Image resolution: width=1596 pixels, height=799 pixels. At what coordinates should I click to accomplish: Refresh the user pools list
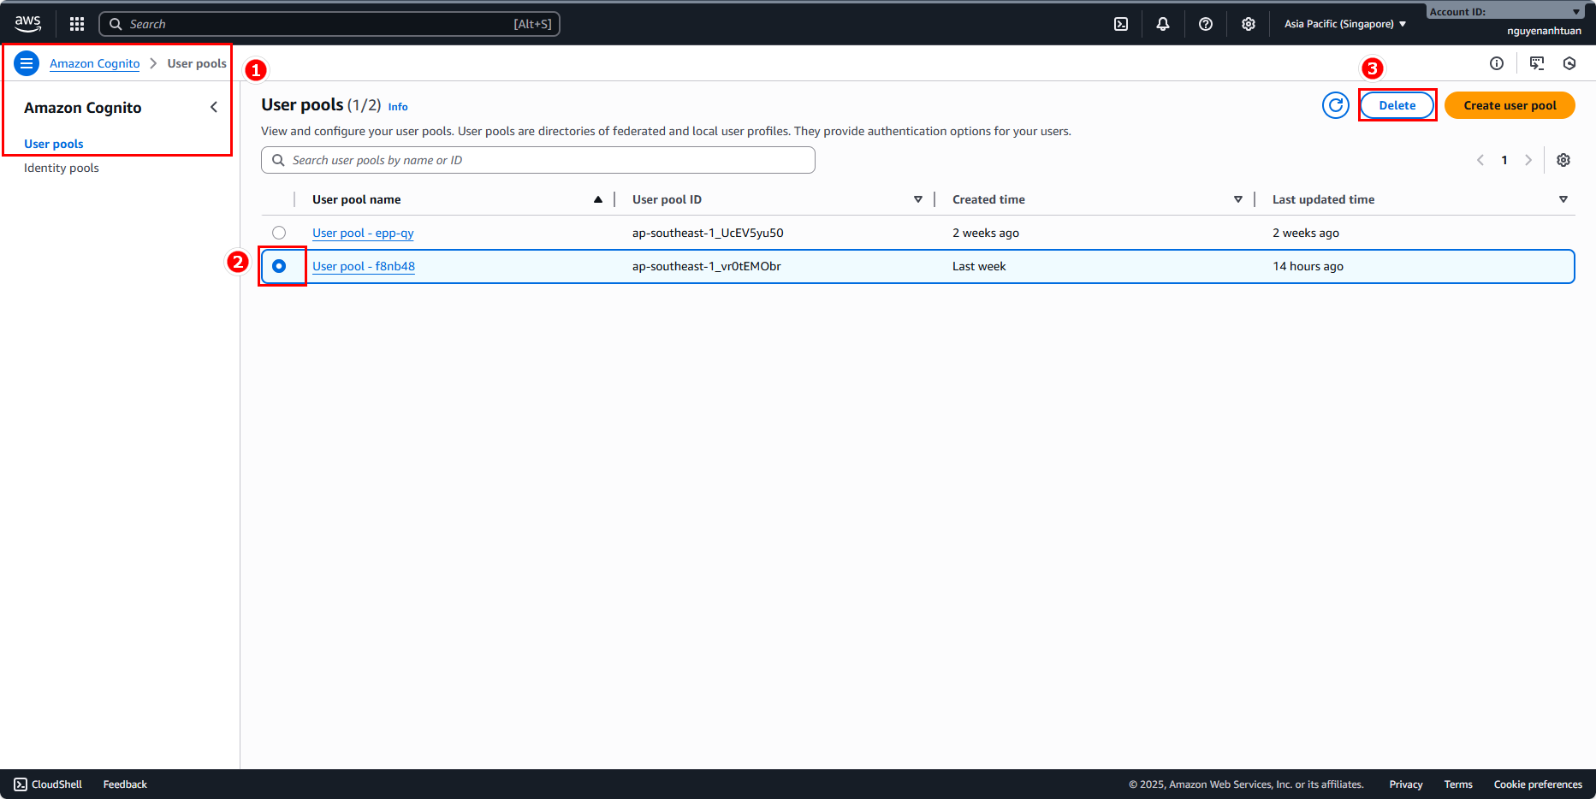click(x=1335, y=105)
